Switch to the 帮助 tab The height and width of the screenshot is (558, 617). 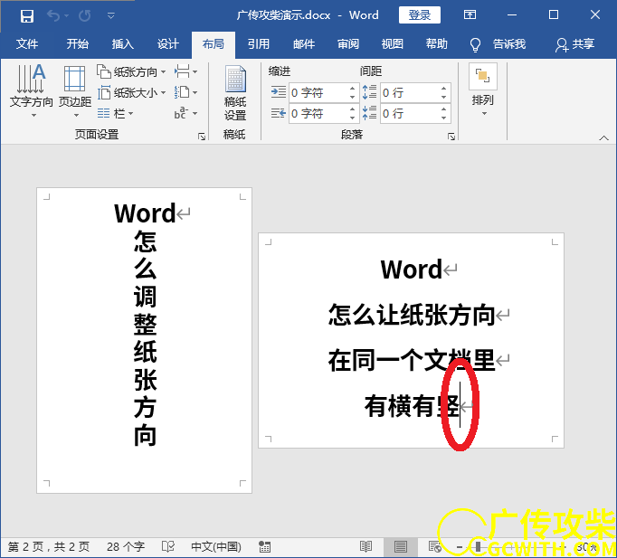(x=436, y=43)
